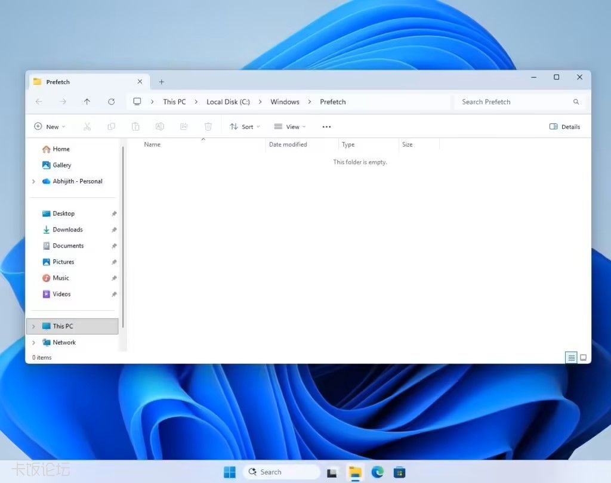Expand the Network tree node
This screenshot has height=483, width=611.
(33, 342)
